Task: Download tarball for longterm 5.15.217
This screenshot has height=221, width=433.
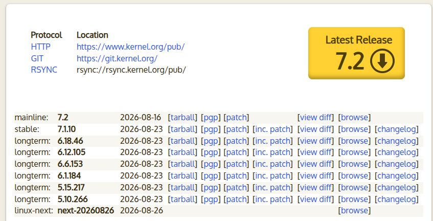Action: (183, 187)
